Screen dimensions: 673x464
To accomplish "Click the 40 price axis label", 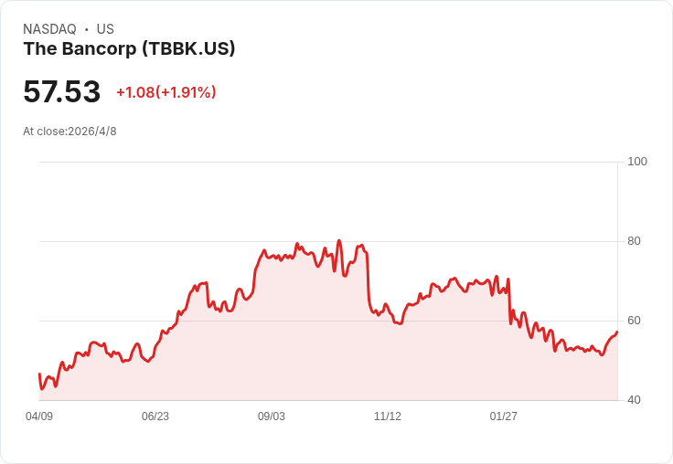I will [x=634, y=400].
